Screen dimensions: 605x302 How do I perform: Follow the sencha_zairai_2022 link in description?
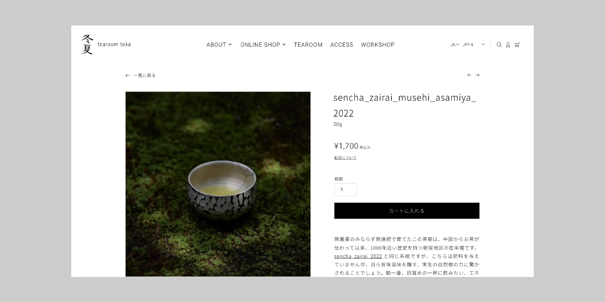[x=358, y=256]
